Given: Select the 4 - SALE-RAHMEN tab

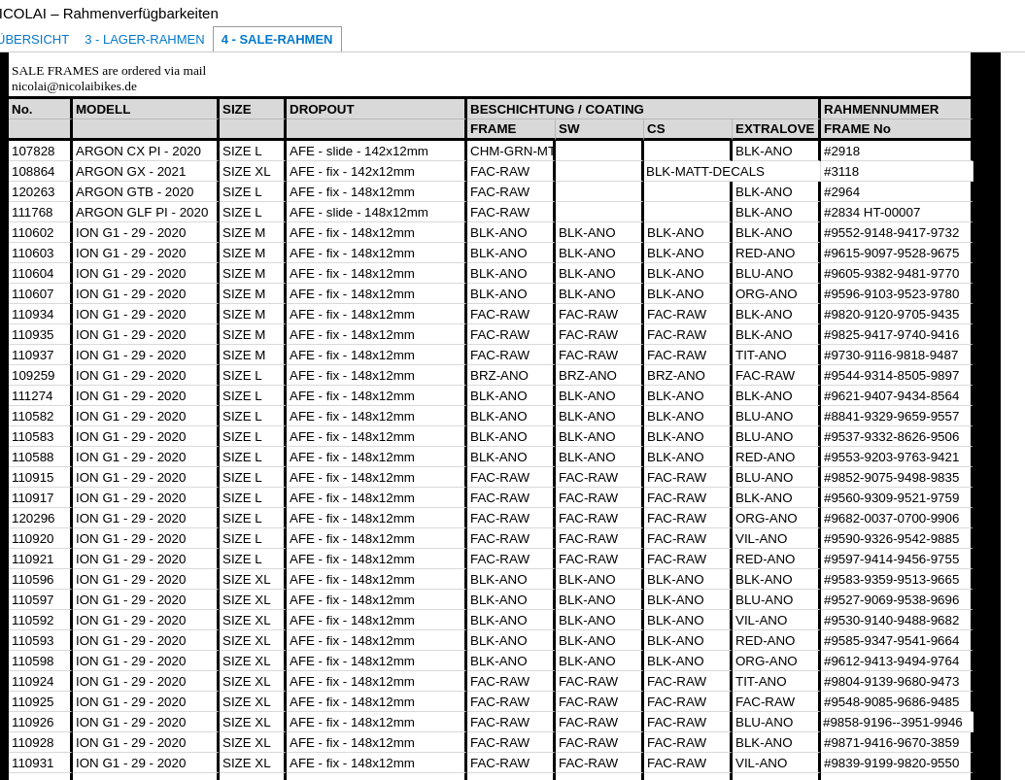Looking at the screenshot, I should (x=277, y=40).
